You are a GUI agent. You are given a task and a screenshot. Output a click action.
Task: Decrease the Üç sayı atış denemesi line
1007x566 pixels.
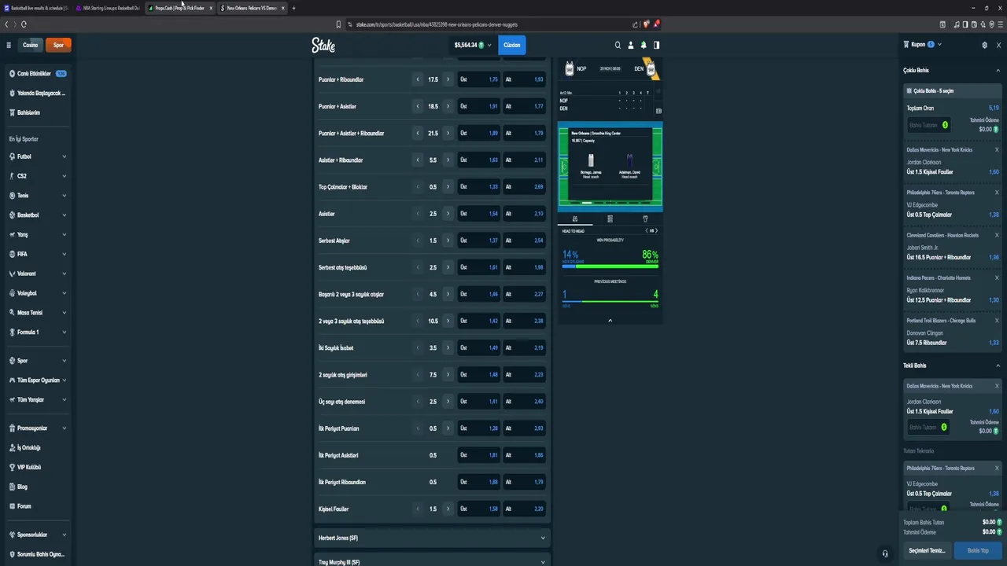(x=418, y=402)
